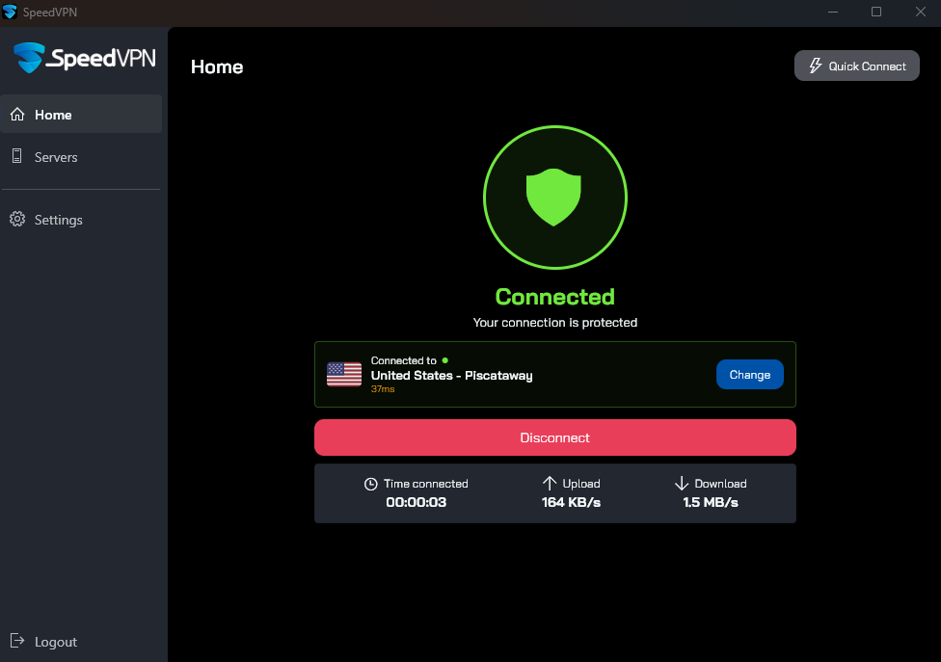Click Change to pick another server
The width and height of the screenshot is (941, 662).
(x=750, y=374)
